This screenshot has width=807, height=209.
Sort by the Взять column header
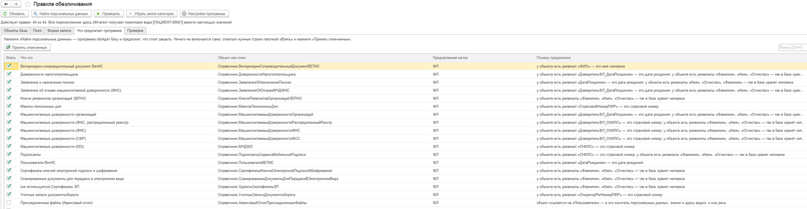[11, 58]
